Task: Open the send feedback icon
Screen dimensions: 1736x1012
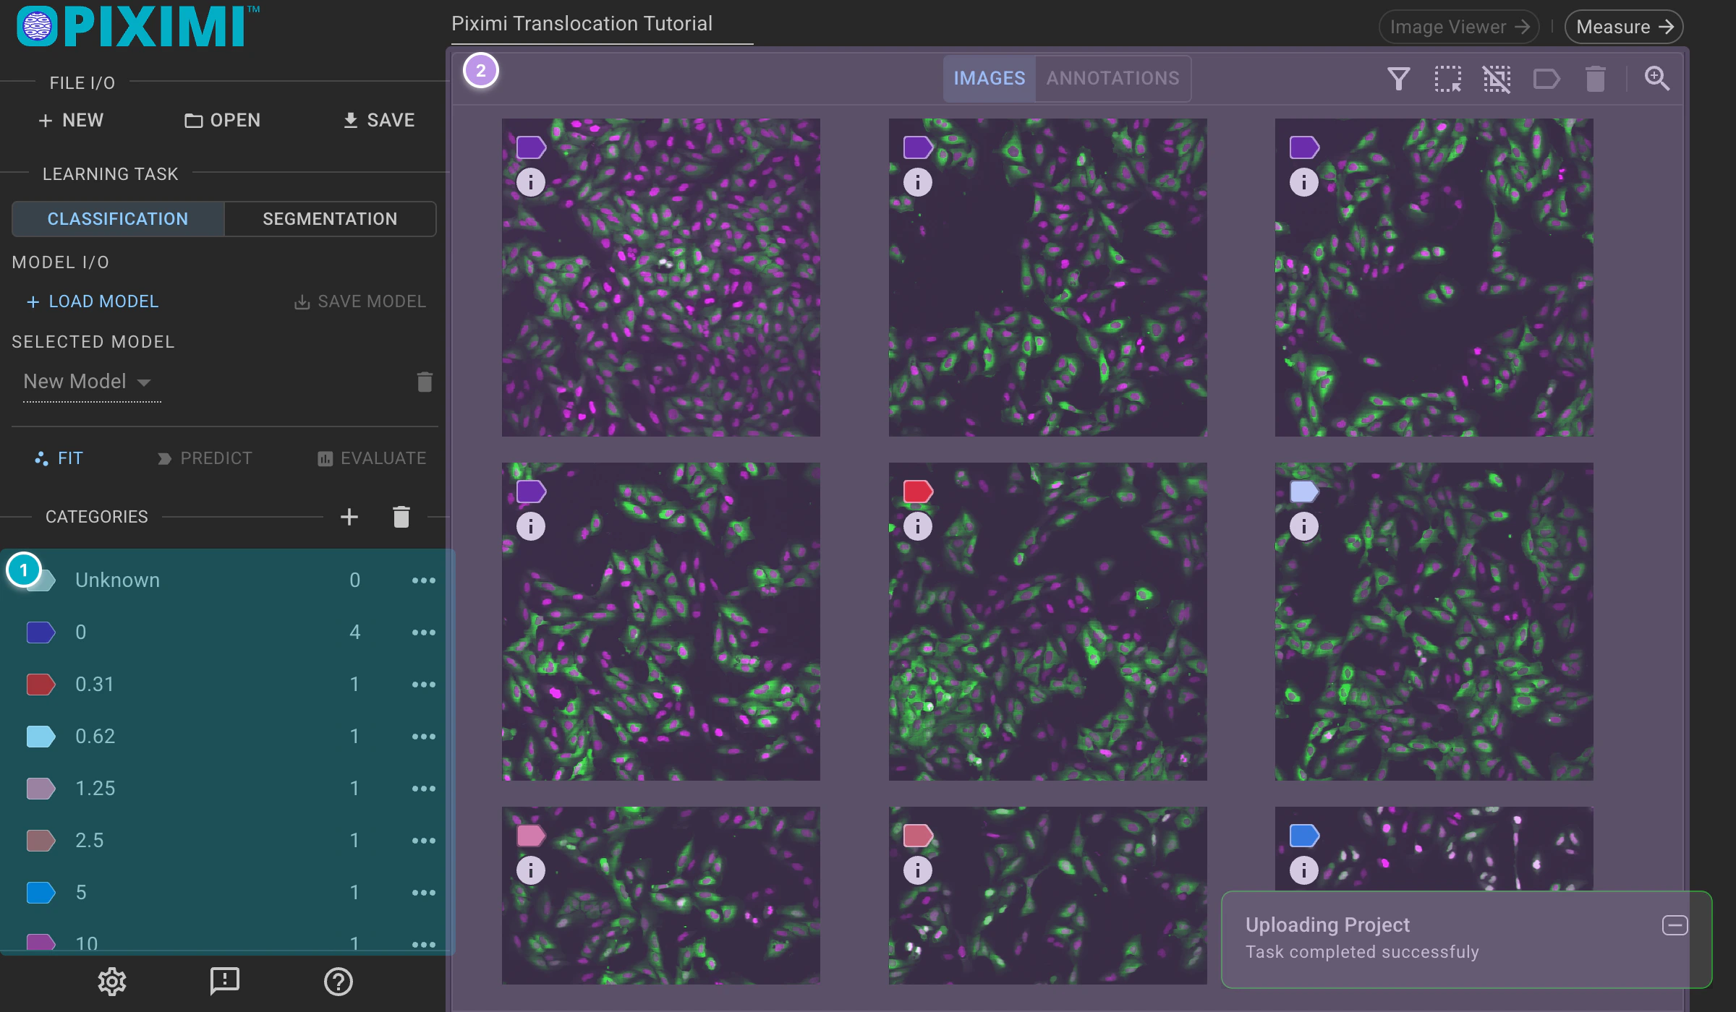Action: coord(224,981)
